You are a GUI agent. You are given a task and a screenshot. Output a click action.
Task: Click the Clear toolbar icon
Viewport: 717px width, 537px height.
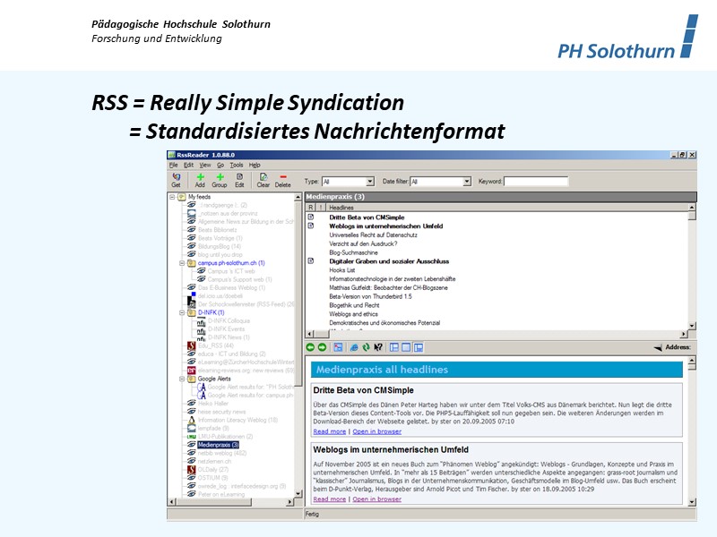pyautogui.click(x=263, y=179)
